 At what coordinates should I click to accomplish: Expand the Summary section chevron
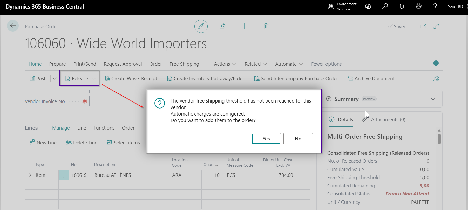tap(433, 99)
